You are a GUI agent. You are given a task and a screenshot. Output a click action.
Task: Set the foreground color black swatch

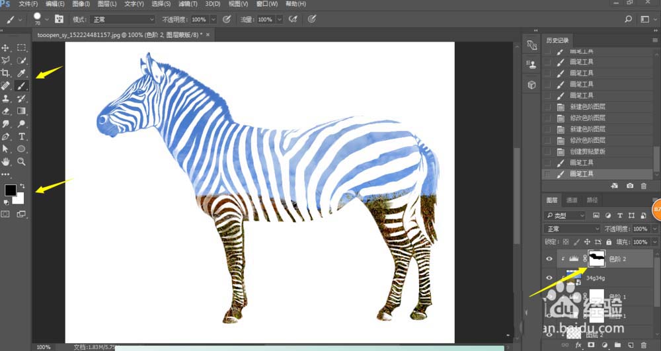click(10, 190)
